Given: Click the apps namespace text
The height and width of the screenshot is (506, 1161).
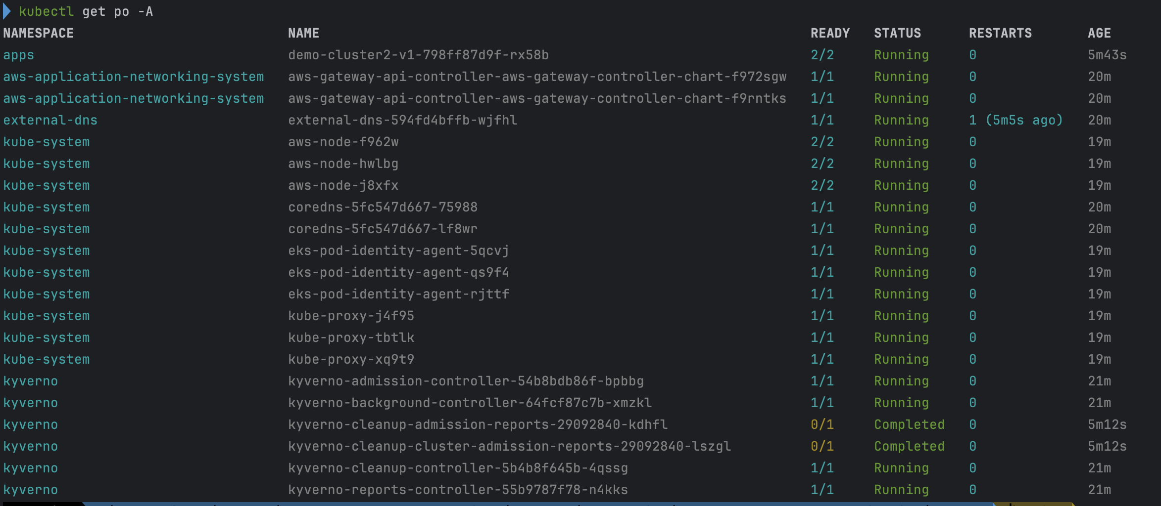Looking at the screenshot, I should [x=18, y=55].
